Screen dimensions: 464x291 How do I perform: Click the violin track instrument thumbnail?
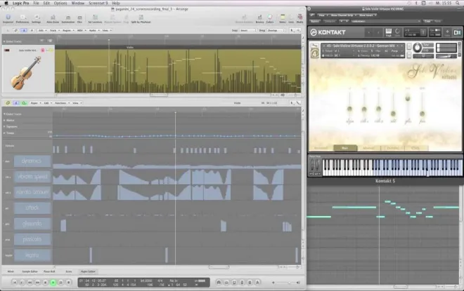pyautogui.click(x=26, y=73)
